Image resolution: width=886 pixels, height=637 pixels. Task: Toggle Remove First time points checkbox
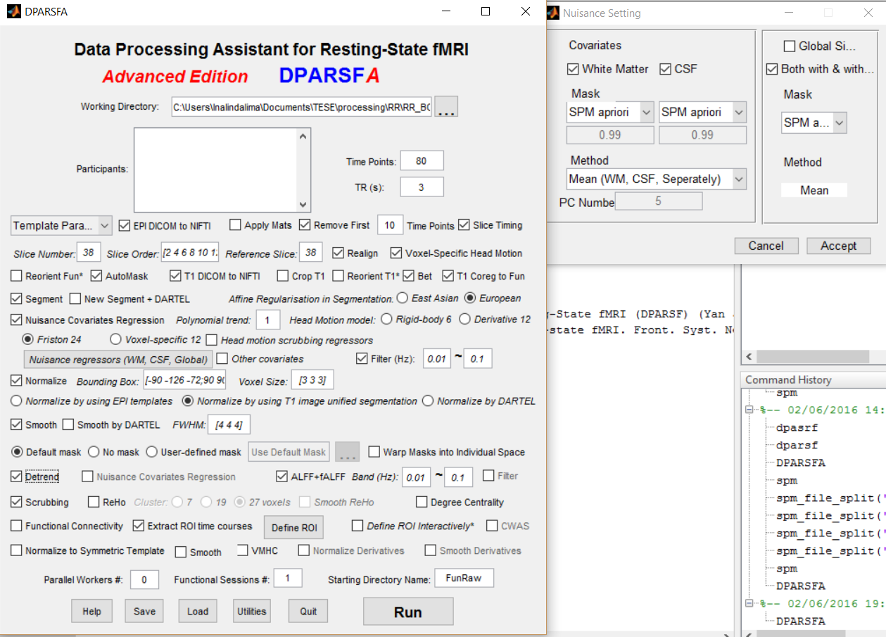coord(305,225)
